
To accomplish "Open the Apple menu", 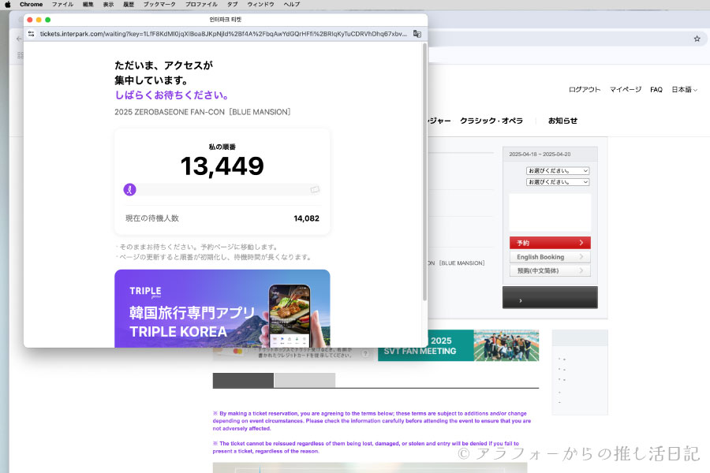I will (x=7, y=5).
